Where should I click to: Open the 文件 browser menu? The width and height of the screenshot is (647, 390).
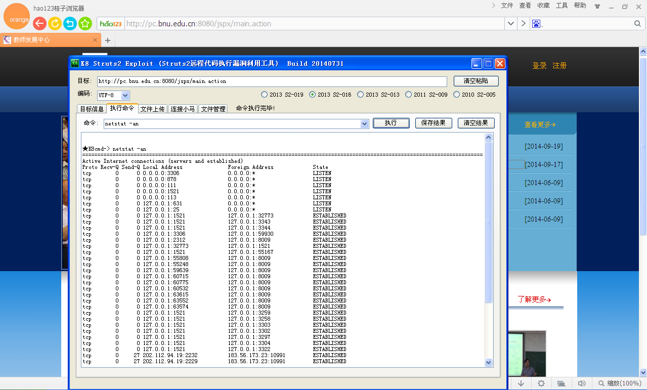tap(507, 6)
